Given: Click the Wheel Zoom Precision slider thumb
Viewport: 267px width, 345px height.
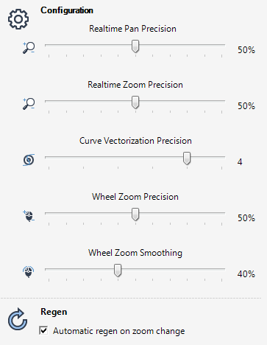Looking at the screenshot, I should [135, 215].
